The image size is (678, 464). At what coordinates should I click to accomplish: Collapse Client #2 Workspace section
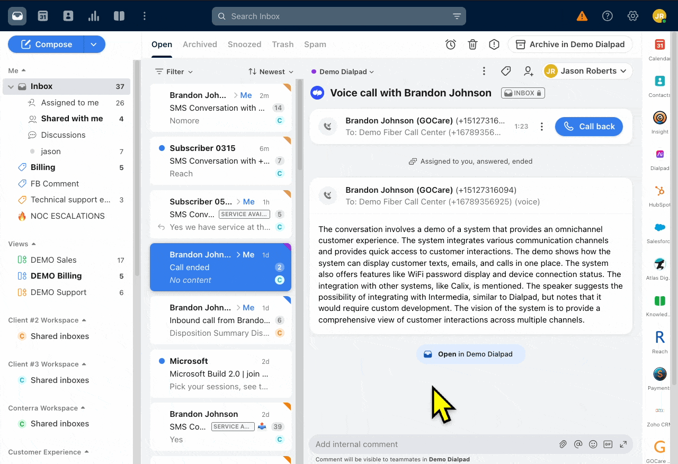47,320
